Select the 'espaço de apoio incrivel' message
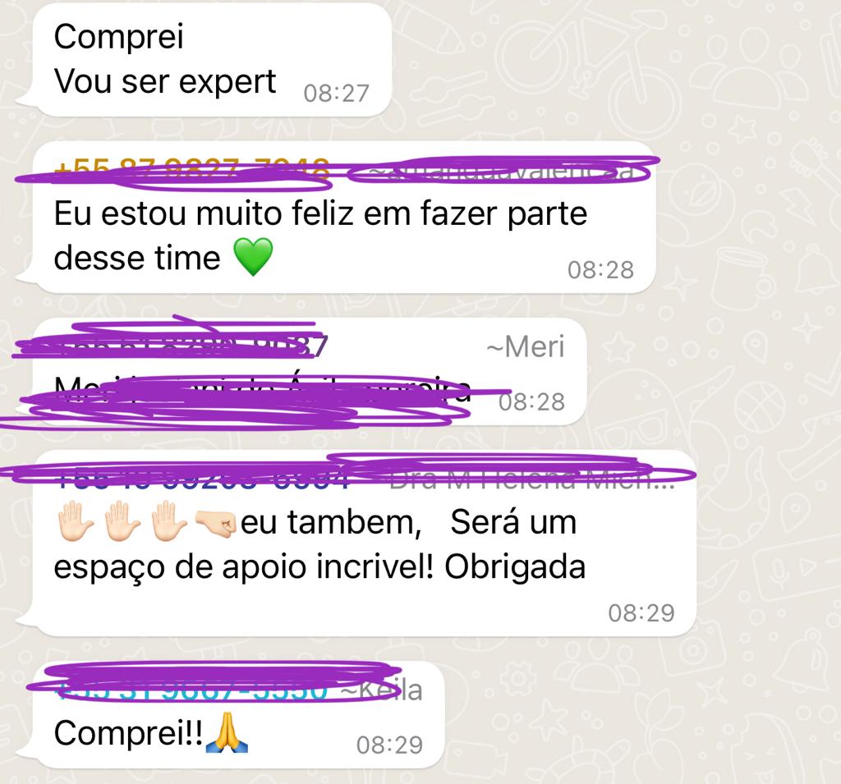Viewport: 841px width, 784px height. [x=365, y=543]
